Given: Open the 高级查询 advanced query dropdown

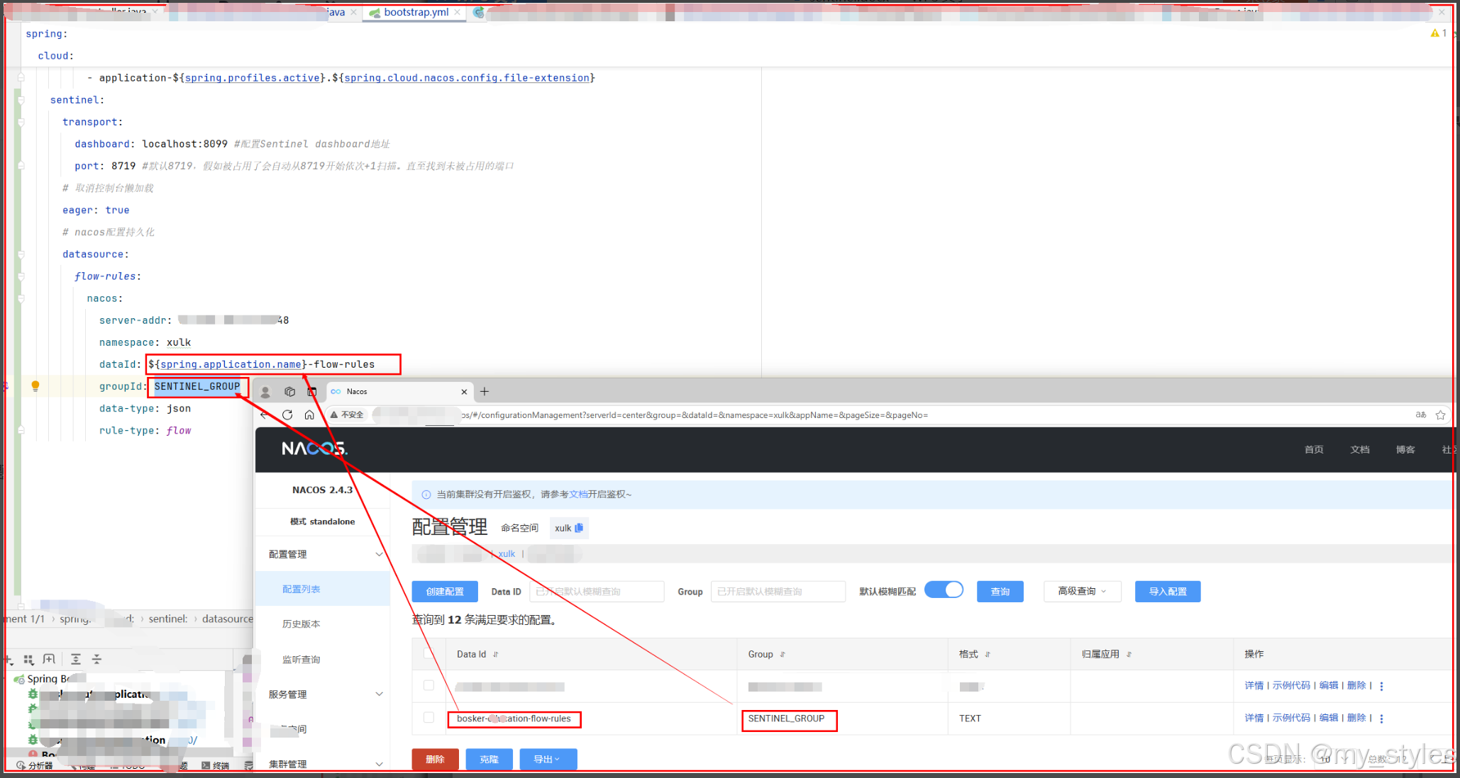Looking at the screenshot, I should [x=1082, y=591].
